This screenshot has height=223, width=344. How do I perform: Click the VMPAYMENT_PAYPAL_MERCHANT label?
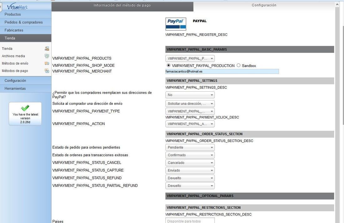82,71
